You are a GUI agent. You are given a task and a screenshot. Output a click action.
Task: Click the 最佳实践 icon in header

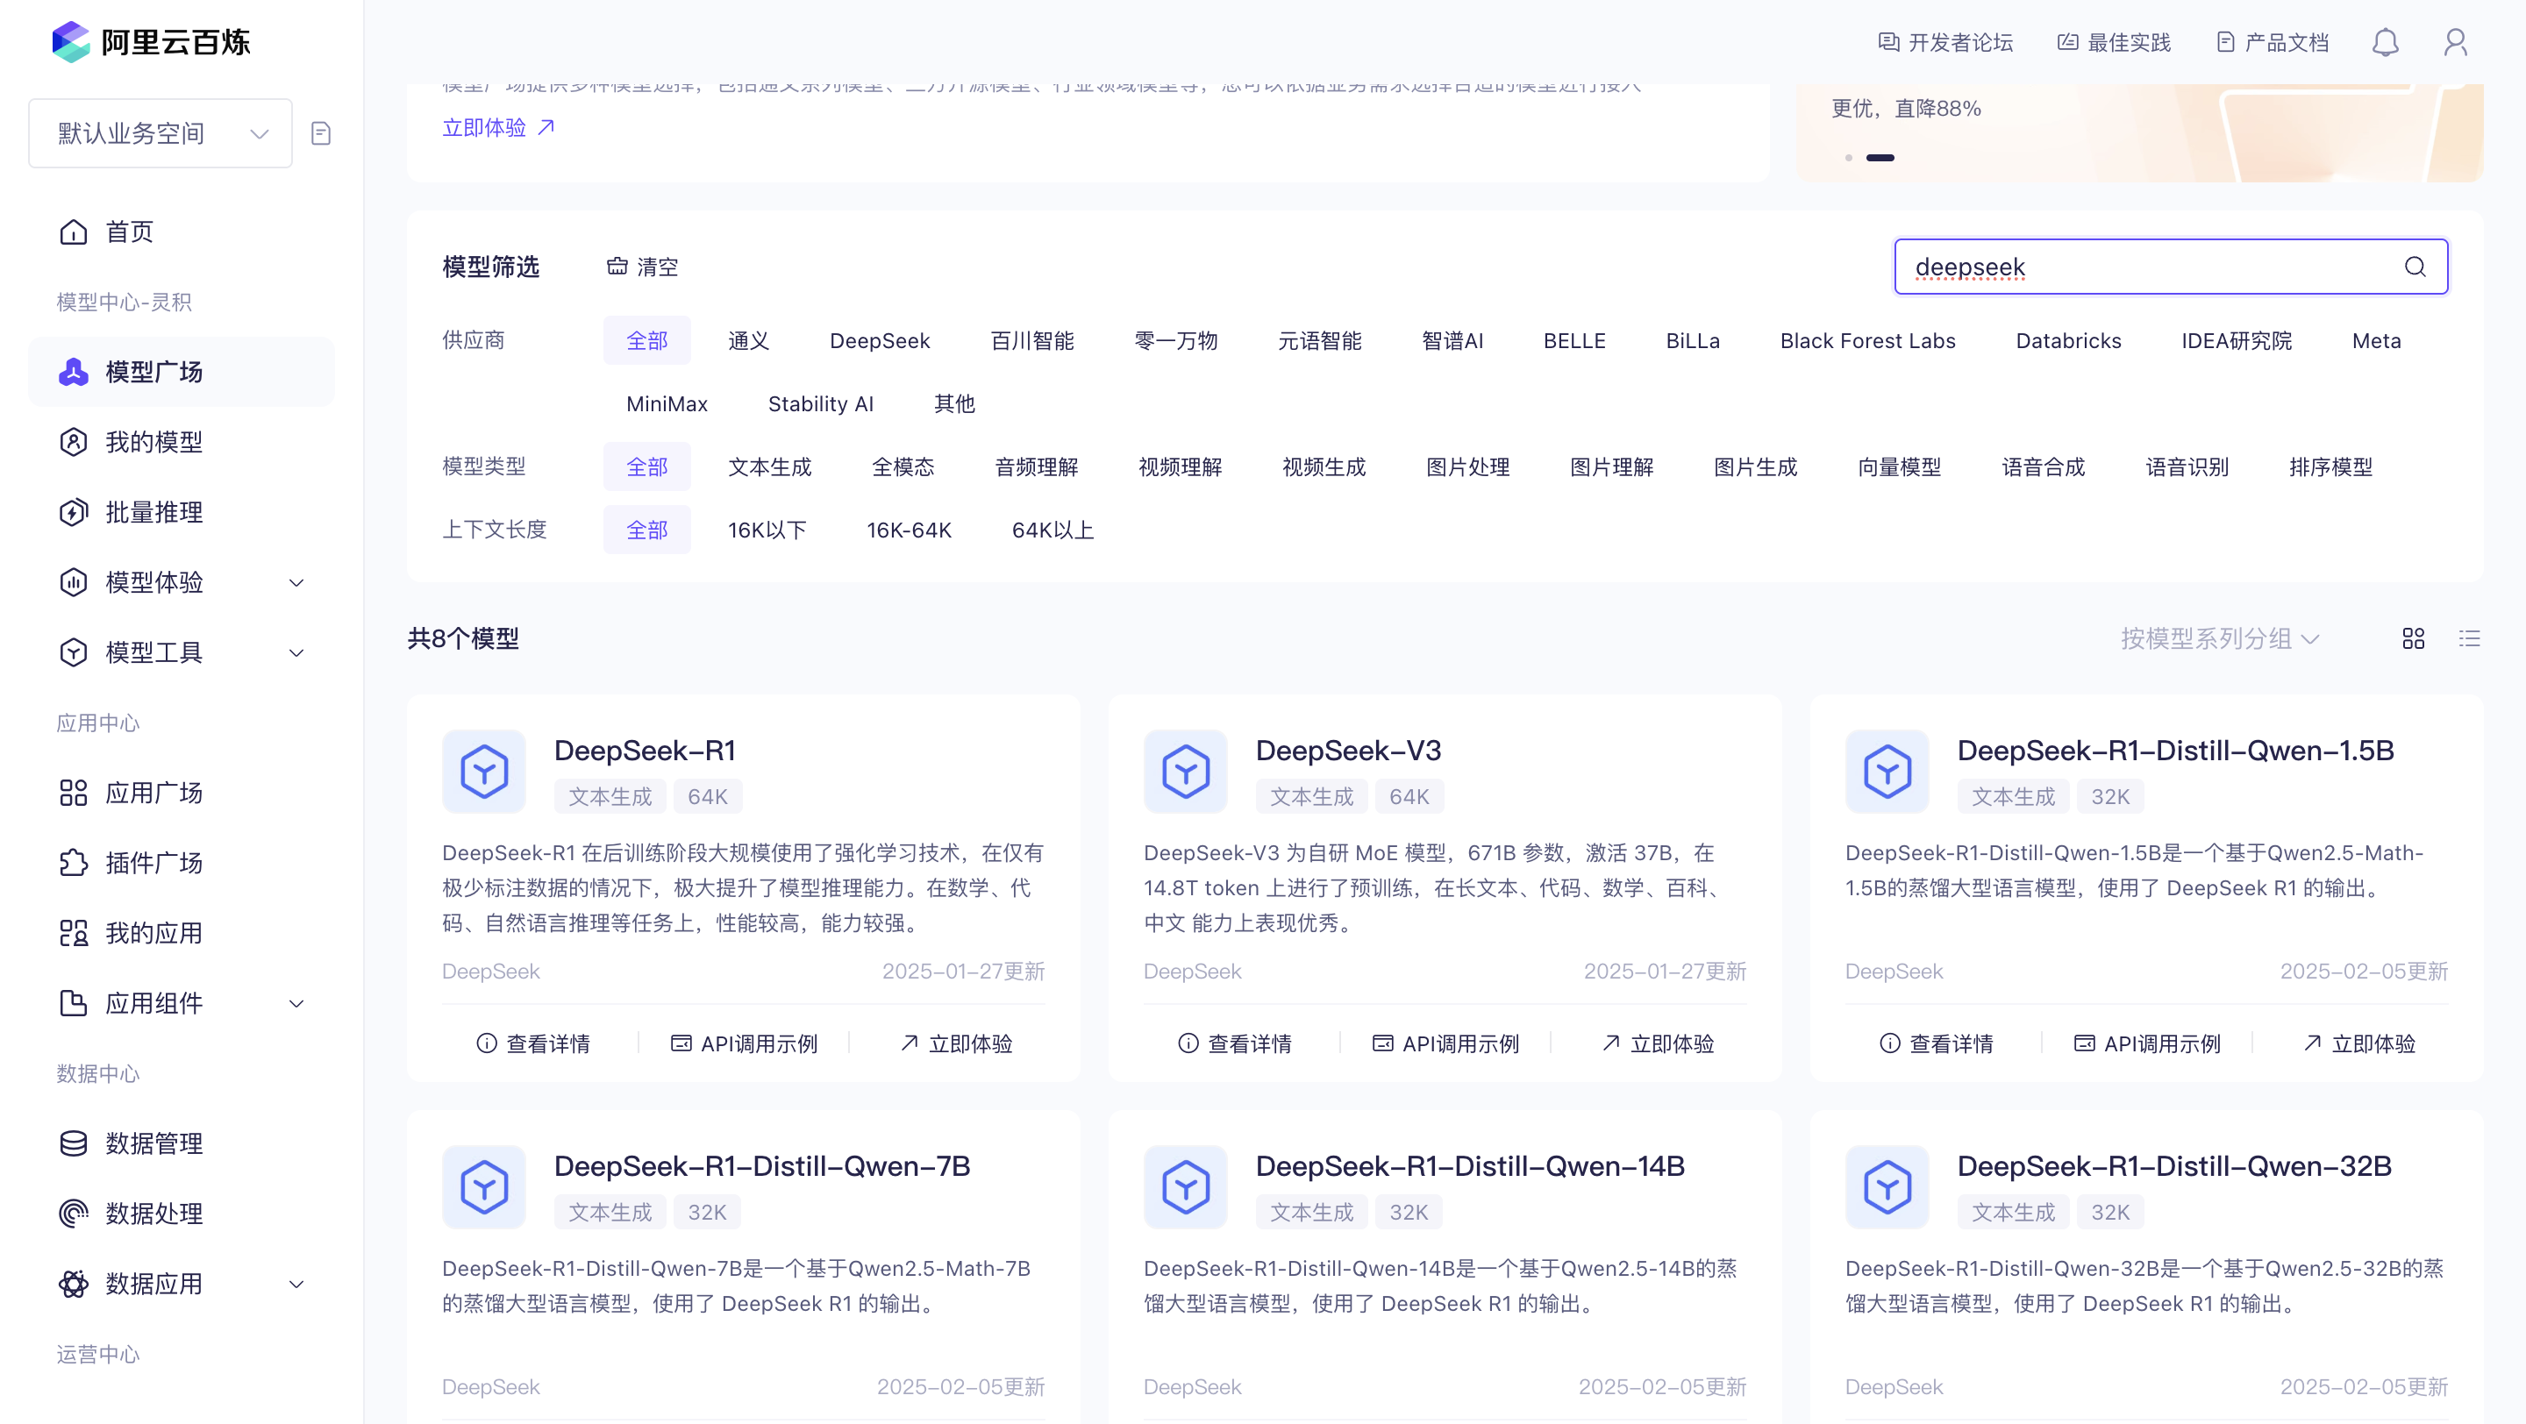click(x=2068, y=42)
